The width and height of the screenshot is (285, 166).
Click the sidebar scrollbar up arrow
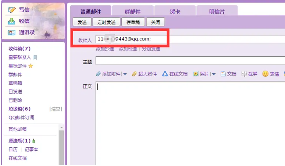(61, 128)
